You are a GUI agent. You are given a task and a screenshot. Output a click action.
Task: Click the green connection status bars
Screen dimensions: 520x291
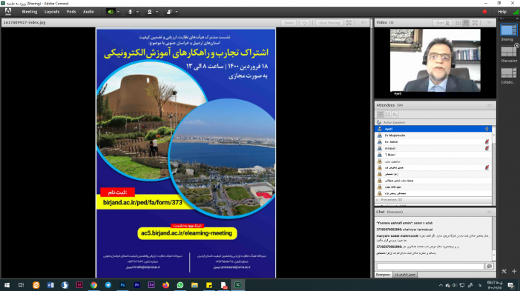click(x=516, y=12)
